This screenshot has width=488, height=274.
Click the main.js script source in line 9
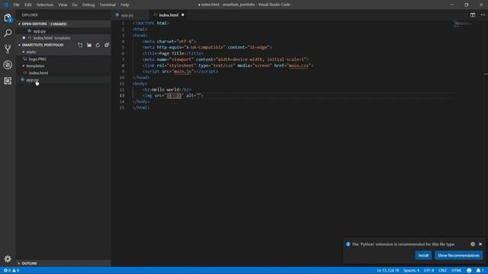coord(182,72)
